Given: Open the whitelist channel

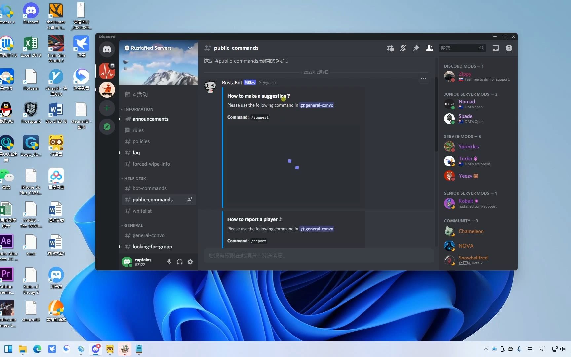Looking at the screenshot, I should click(x=159, y=211).
